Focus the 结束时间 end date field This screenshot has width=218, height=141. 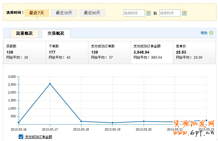pos(170,13)
